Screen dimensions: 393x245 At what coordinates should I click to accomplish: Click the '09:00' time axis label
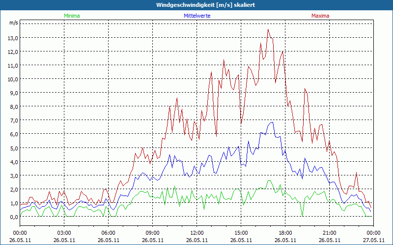(152, 233)
